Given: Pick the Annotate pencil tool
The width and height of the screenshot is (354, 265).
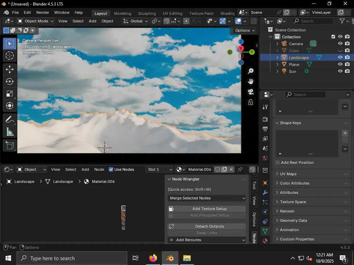Looking at the screenshot, I should 10,120.
